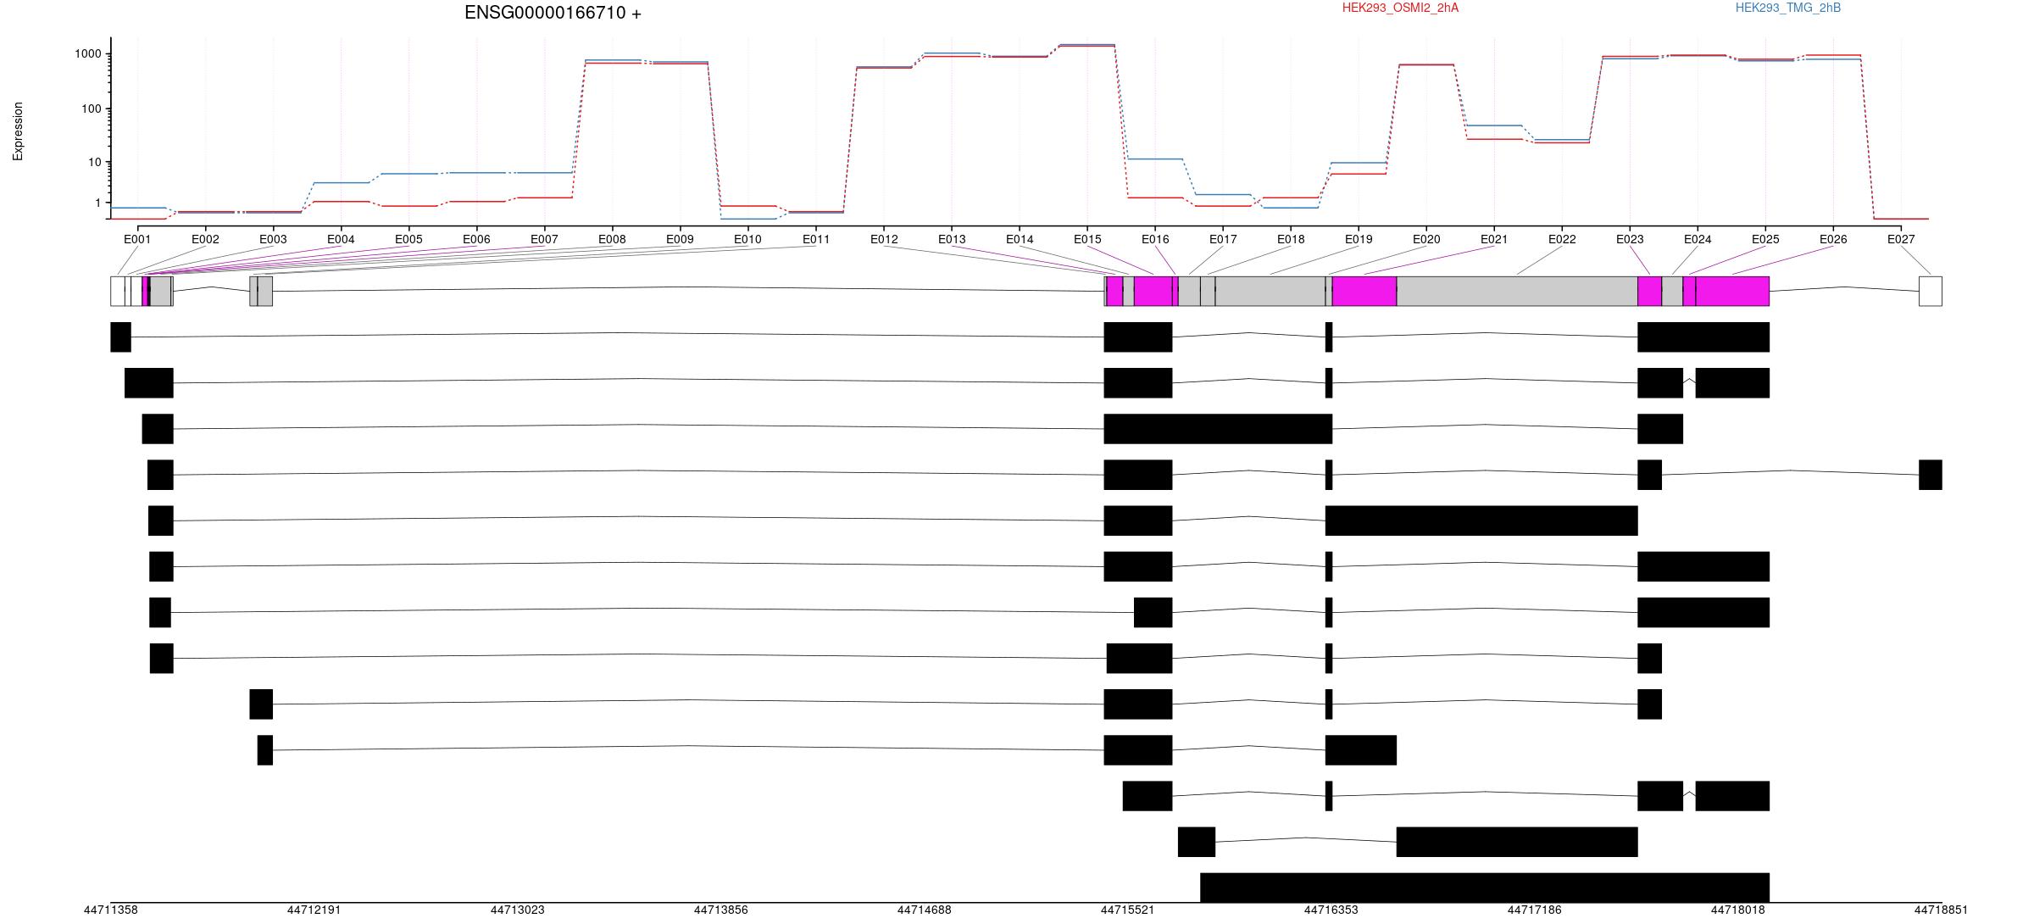The width and height of the screenshot is (2034, 924).
Task: Click exon label E009
Action: pos(680,239)
